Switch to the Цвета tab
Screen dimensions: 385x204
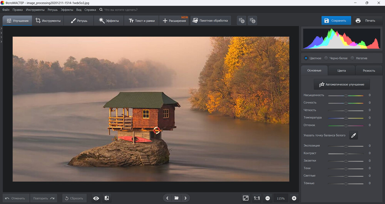341,71
